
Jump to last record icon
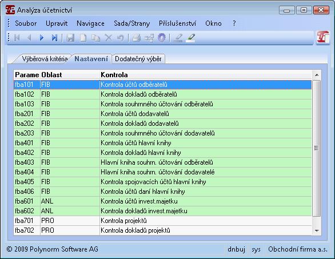coord(54,38)
